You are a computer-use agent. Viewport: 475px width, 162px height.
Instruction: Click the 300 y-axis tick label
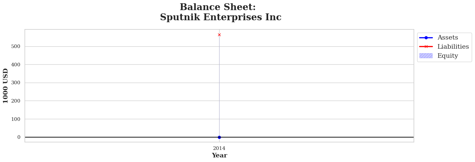pyautogui.click(x=16, y=83)
